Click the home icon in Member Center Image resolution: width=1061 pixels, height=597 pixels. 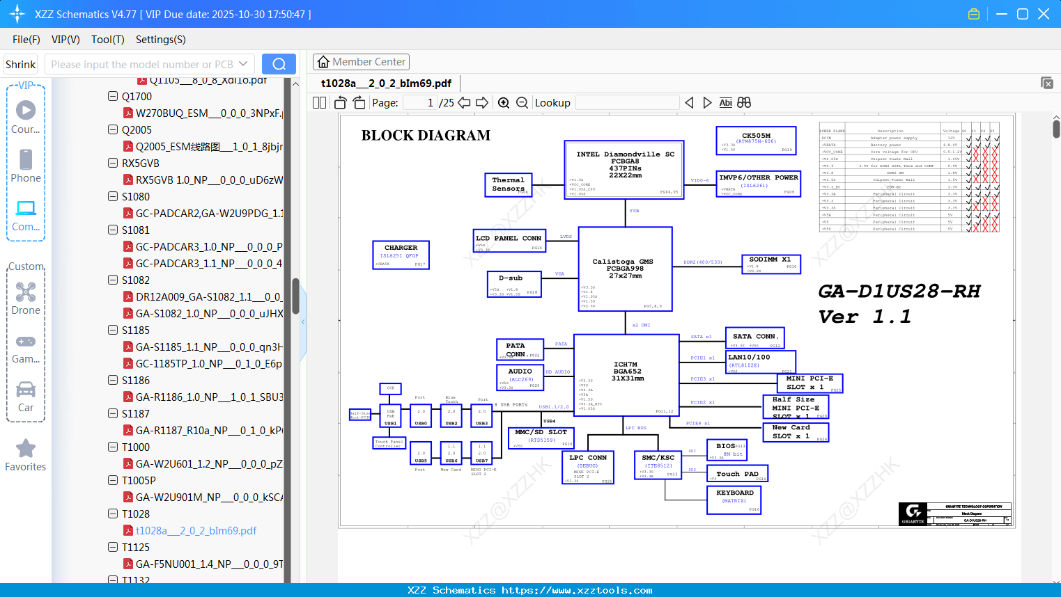coord(323,62)
